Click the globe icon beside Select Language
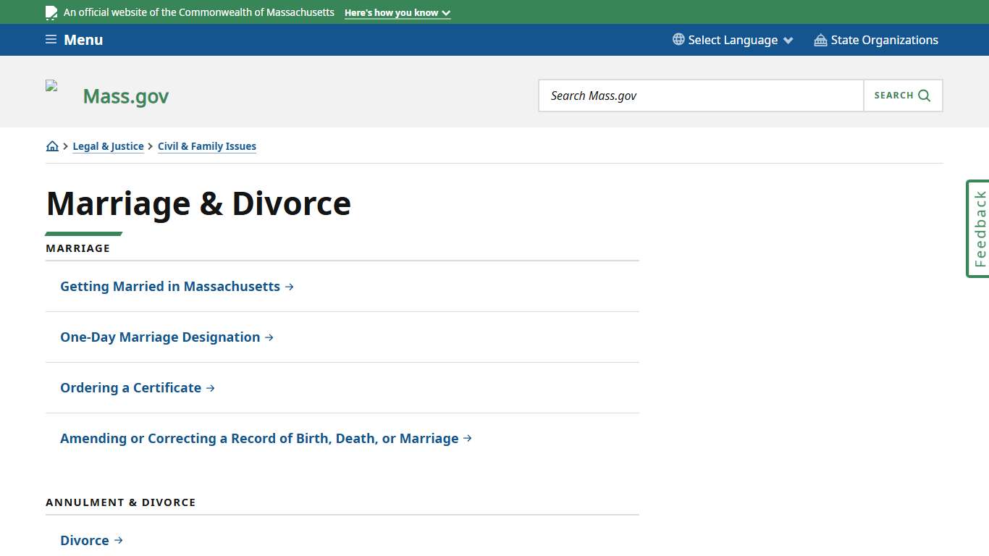The height and width of the screenshot is (556, 989). click(678, 39)
